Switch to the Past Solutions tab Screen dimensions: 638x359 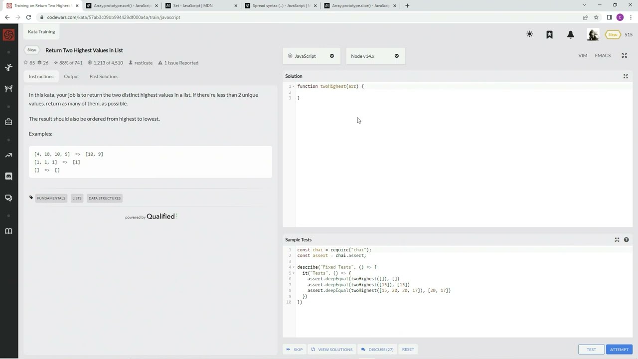(104, 76)
